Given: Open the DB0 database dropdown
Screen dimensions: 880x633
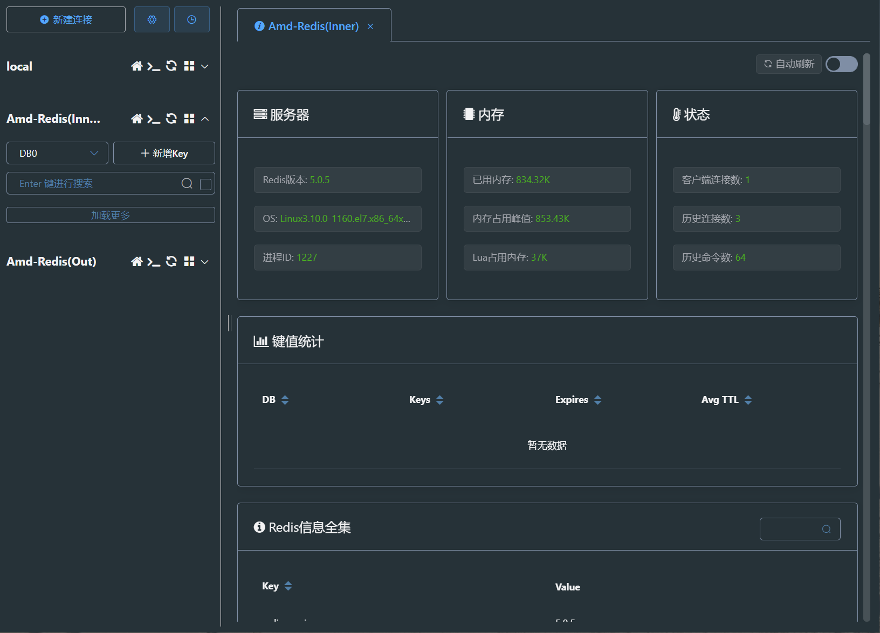Looking at the screenshot, I should pyautogui.click(x=57, y=153).
